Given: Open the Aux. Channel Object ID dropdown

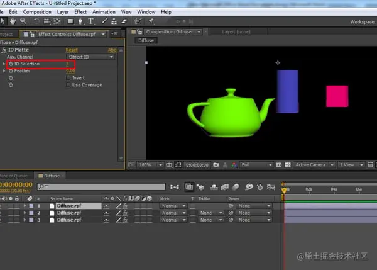Looking at the screenshot, I should 90,57.
